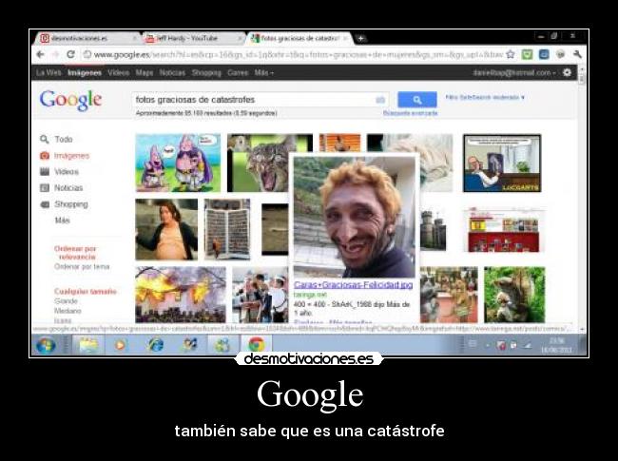
Task: Filter by Mediano image size
Action: click(x=68, y=311)
